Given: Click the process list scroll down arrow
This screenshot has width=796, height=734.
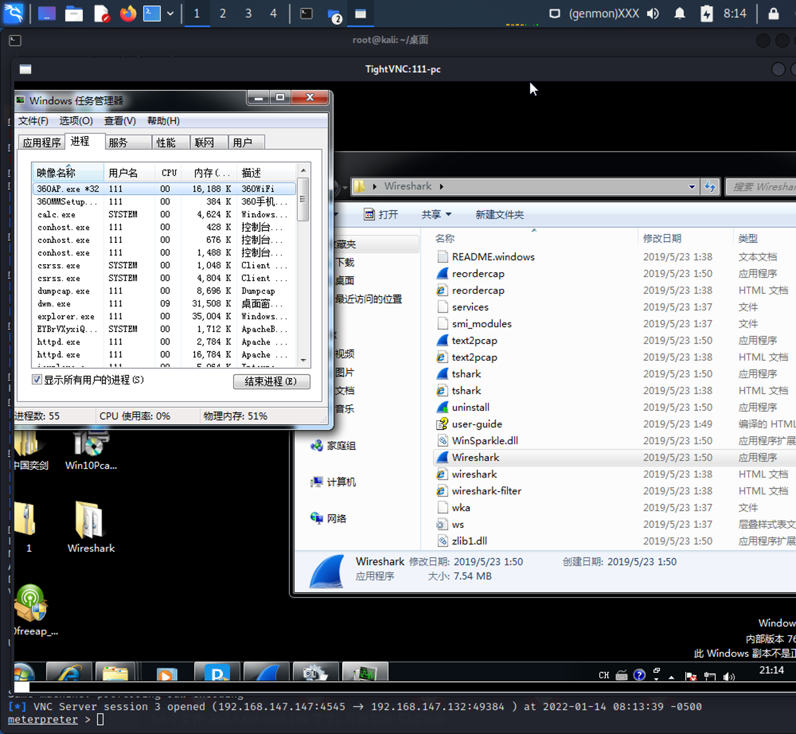Looking at the screenshot, I should 303,360.
